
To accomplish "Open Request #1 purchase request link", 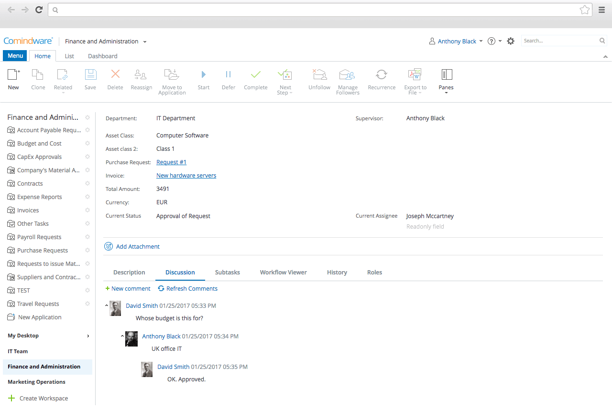I will click(171, 162).
